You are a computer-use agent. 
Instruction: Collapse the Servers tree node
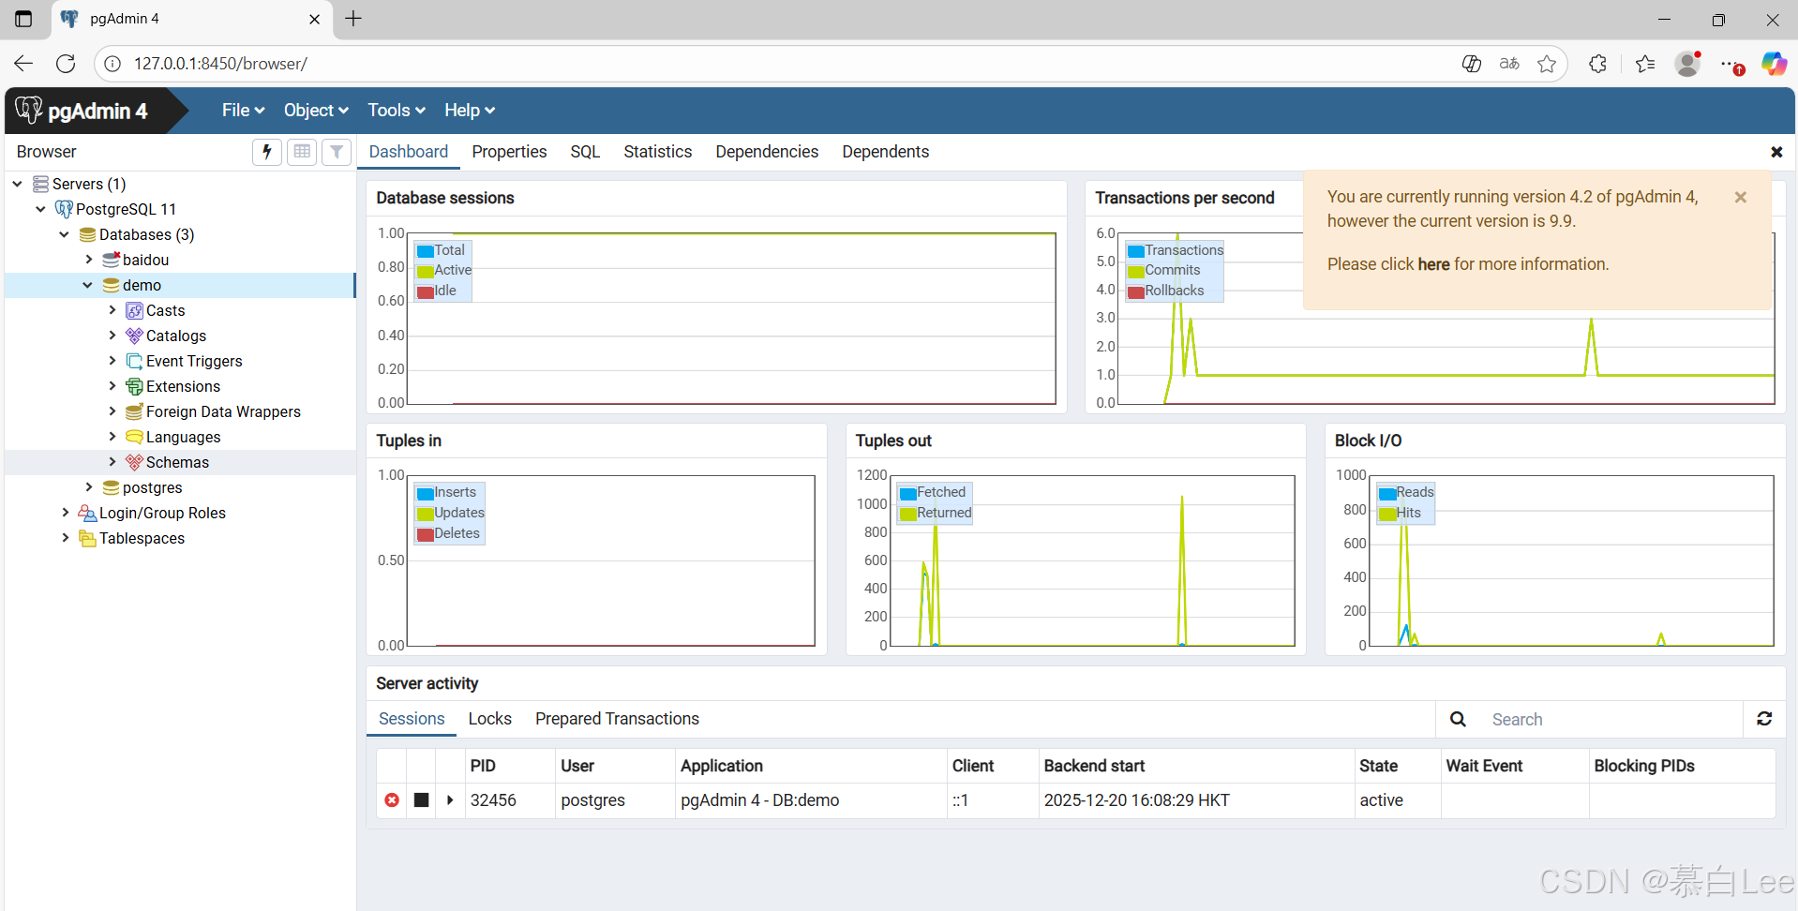[18, 184]
